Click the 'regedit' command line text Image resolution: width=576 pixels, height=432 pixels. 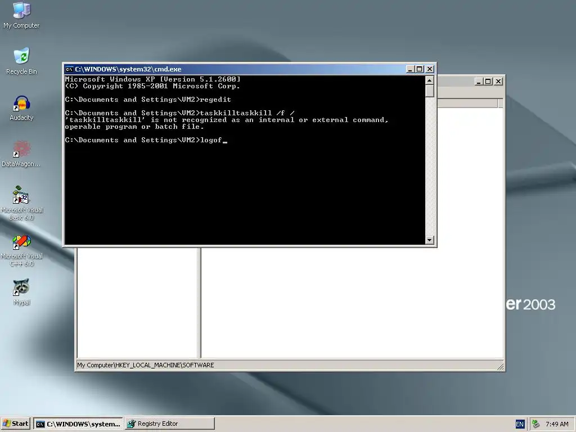tap(215, 100)
